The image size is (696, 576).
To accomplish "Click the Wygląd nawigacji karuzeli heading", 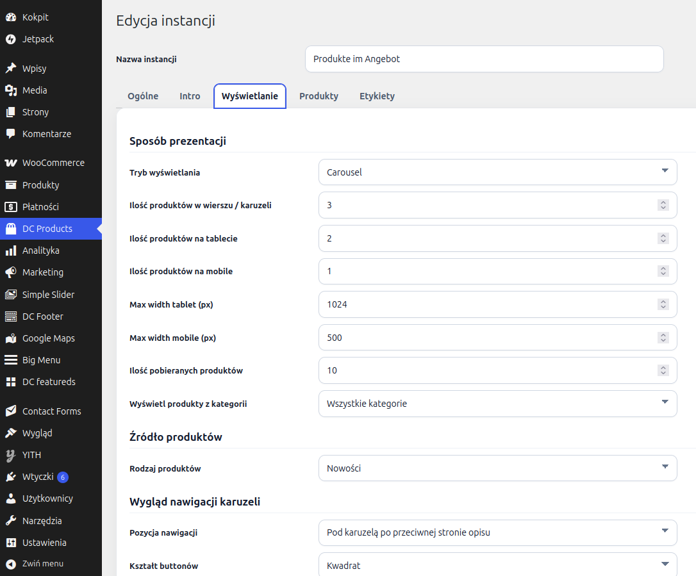I will click(x=195, y=502).
